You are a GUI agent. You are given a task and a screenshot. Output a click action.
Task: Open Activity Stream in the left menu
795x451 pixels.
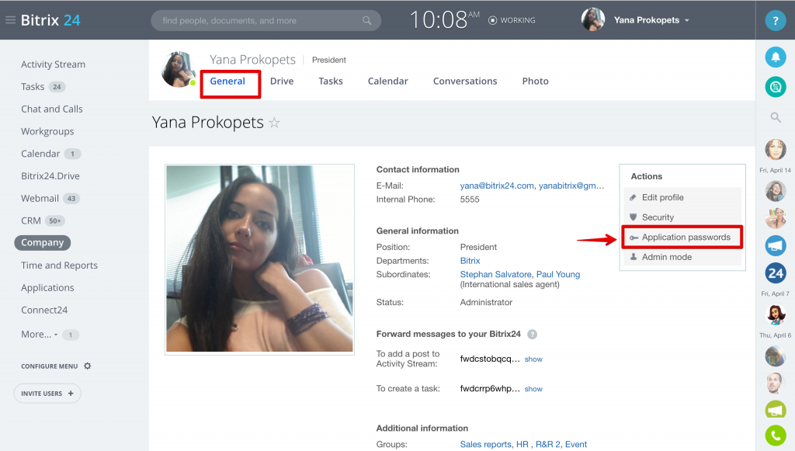(54, 64)
